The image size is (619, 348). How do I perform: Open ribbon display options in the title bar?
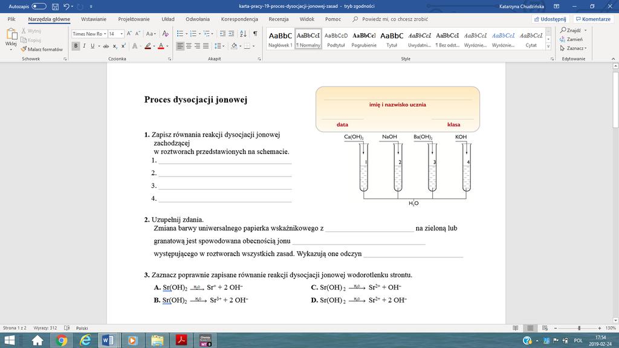(557, 6)
